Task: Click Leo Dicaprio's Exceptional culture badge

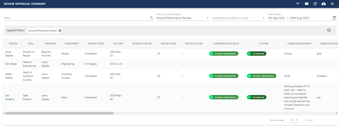Action: click(x=257, y=97)
